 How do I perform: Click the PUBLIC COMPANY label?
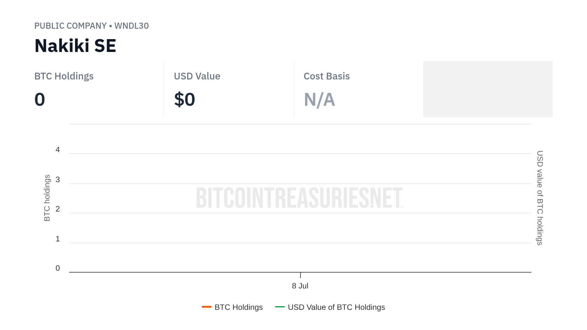click(70, 26)
